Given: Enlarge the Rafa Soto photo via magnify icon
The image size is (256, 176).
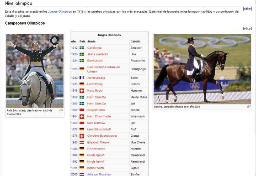Looking at the screenshot, I should [61, 110].
